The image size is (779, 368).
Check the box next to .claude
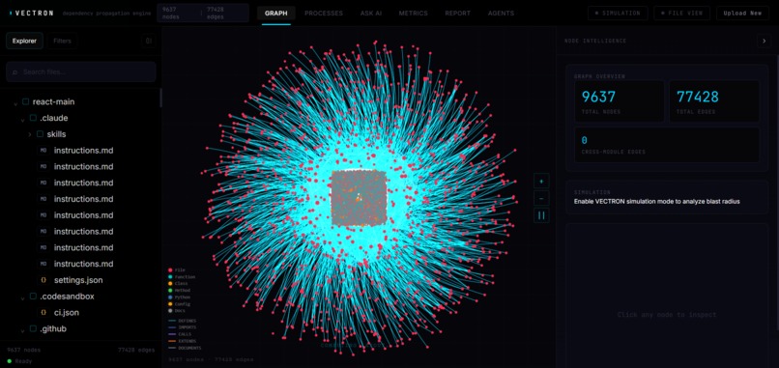click(33, 118)
